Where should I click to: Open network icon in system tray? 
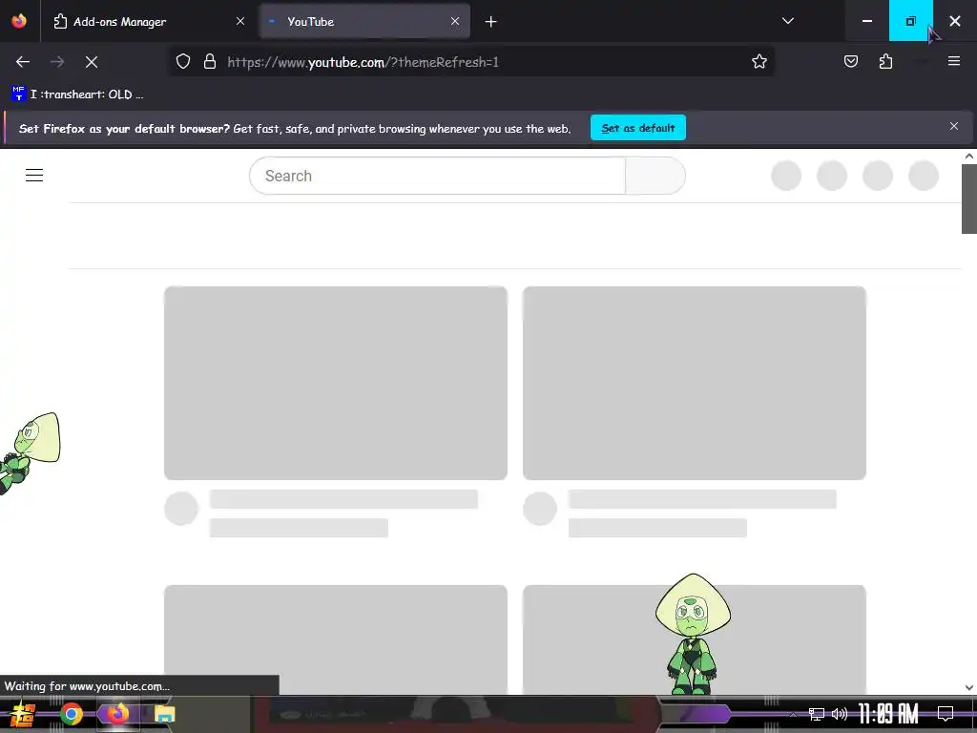click(817, 714)
